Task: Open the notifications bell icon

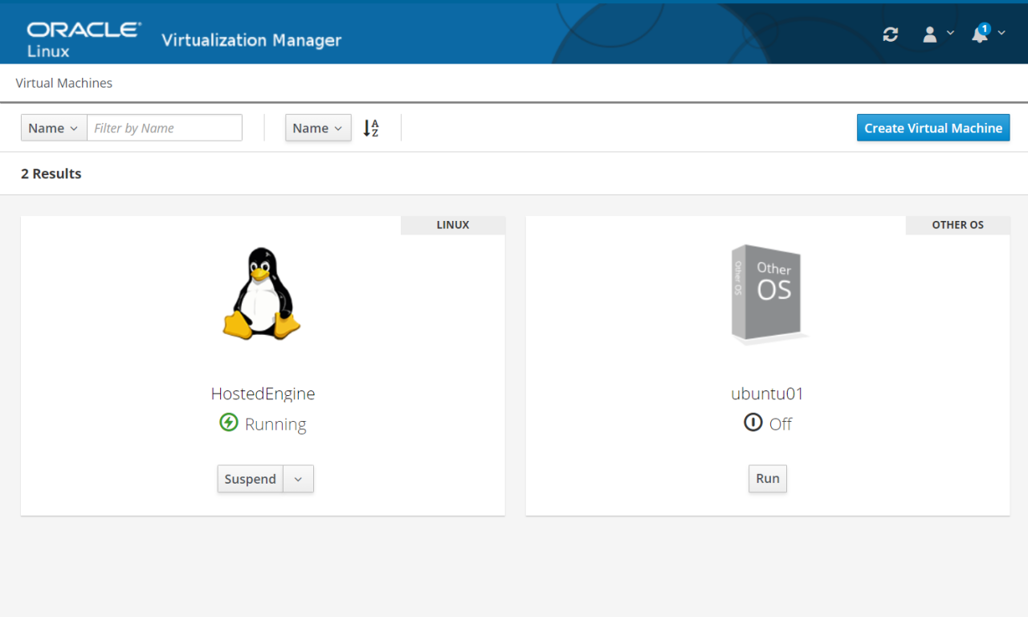Action: pos(980,34)
